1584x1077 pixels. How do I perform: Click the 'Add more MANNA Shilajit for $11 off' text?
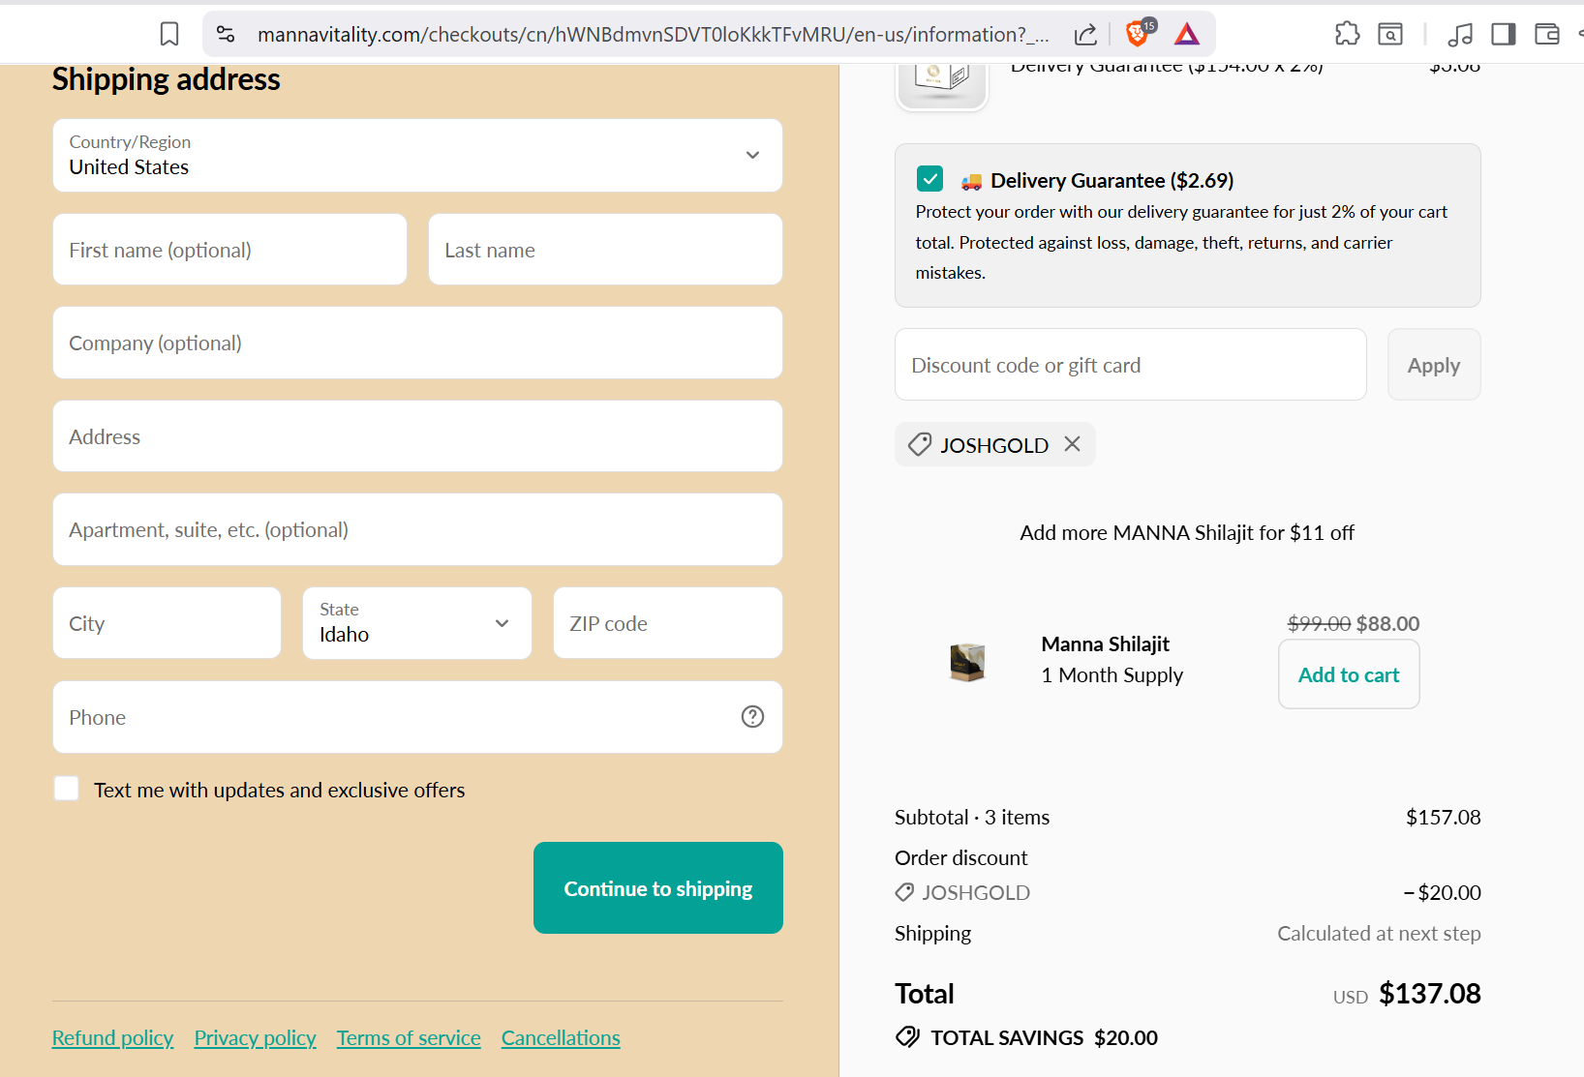pos(1187,532)
